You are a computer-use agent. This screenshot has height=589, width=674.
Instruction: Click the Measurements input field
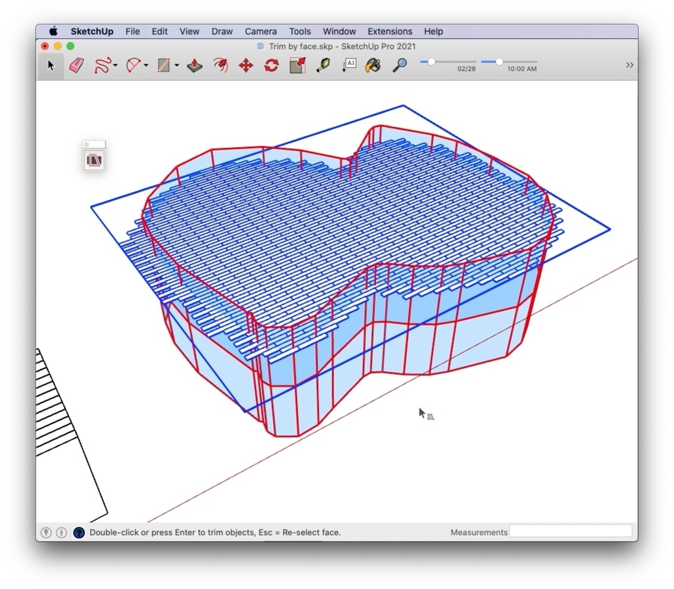click(x=571, y=531)
